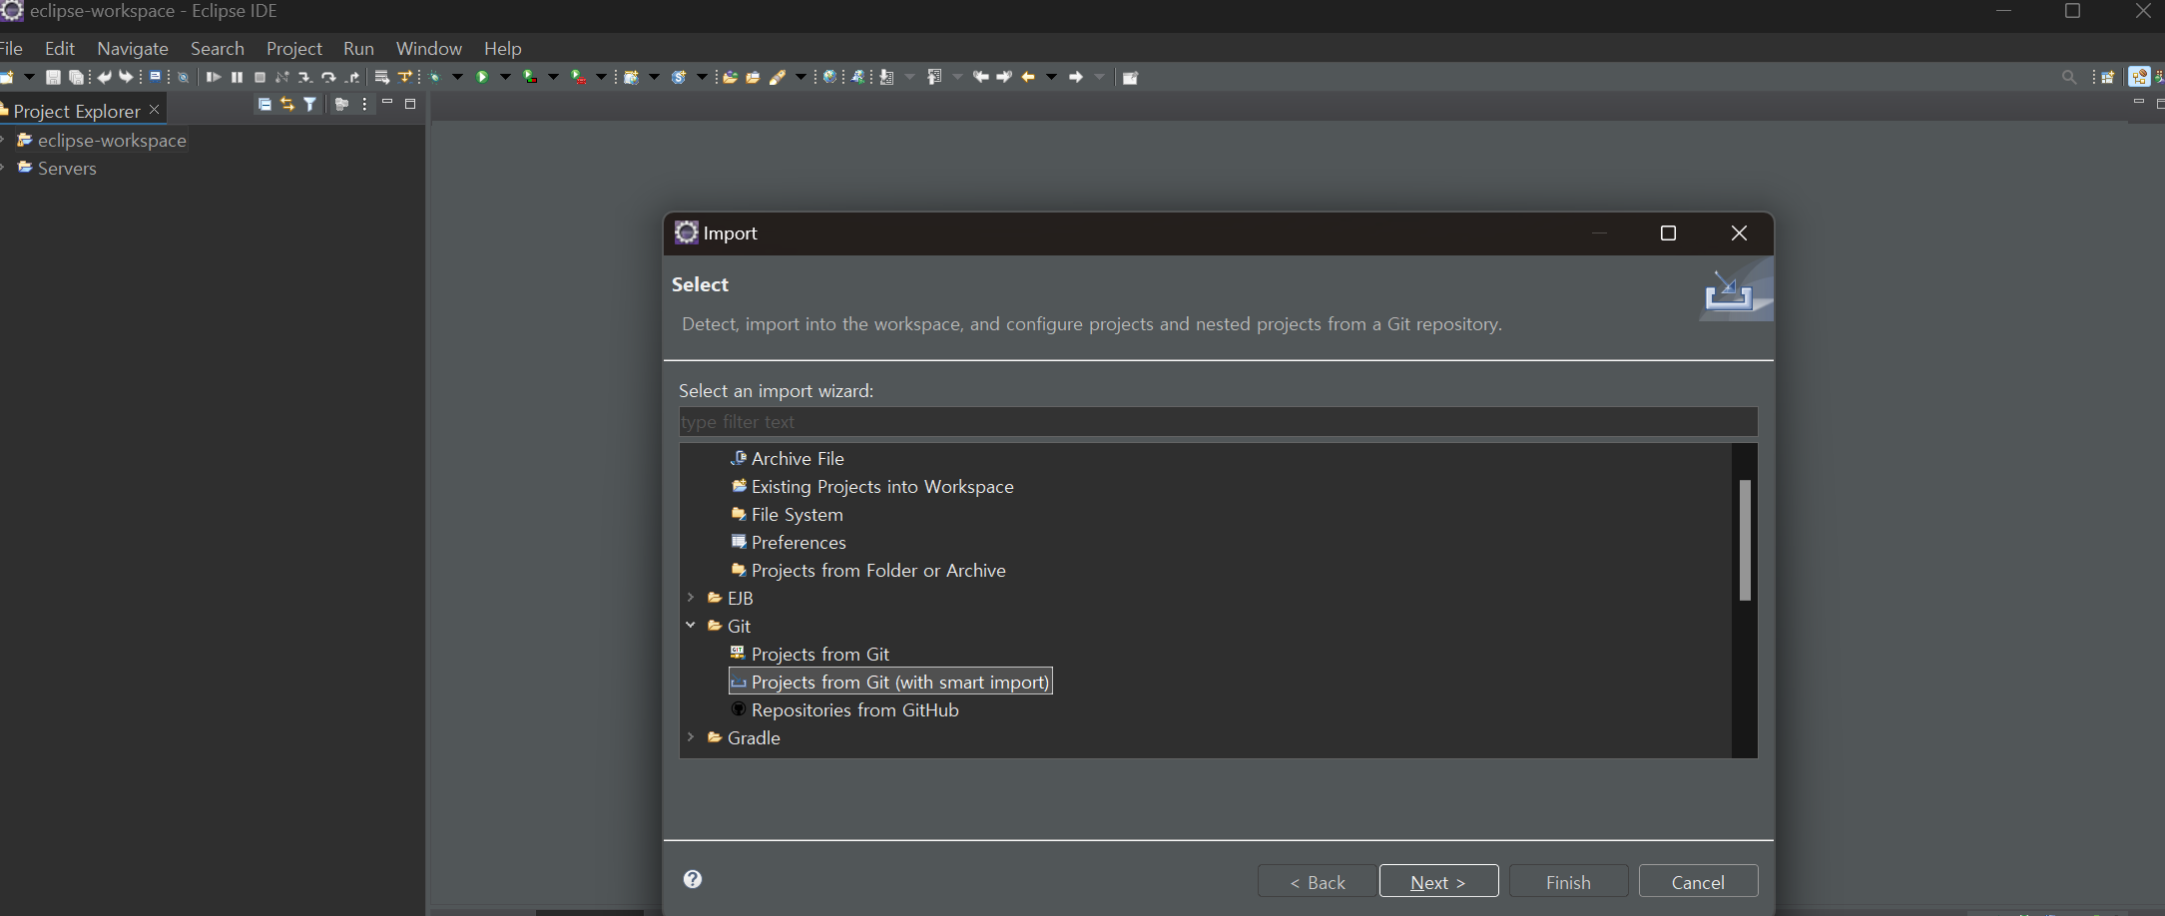
Task: Click the Resume debug icon
Action: tap(214, 77)
